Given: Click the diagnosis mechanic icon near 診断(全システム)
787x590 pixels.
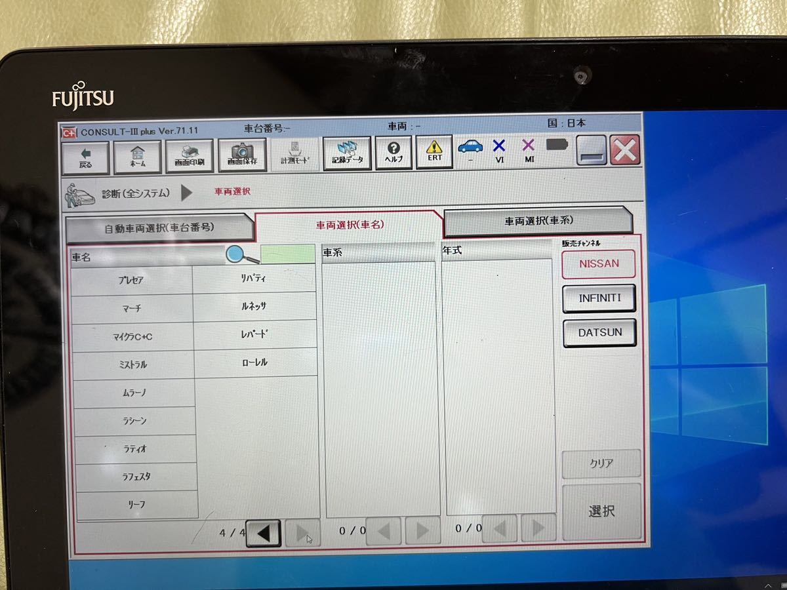Looking at the screenshot, I should point(78,195).
